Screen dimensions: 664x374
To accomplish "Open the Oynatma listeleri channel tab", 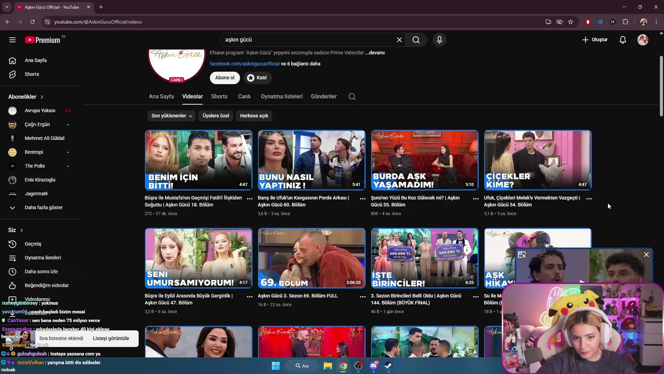I will [282, 97].
